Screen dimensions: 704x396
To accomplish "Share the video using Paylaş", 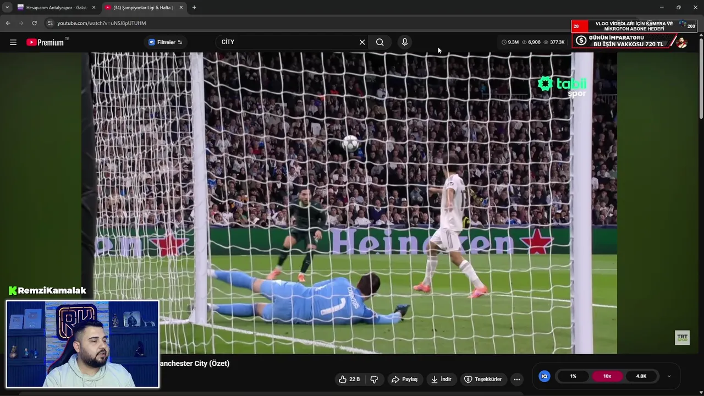I will (x=404, y=380).
